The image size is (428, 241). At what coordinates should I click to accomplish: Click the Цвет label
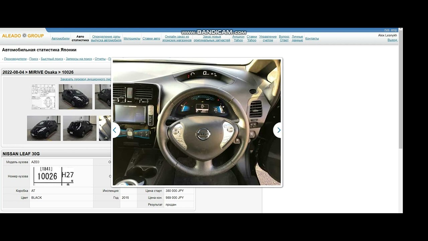coord(24,198)
